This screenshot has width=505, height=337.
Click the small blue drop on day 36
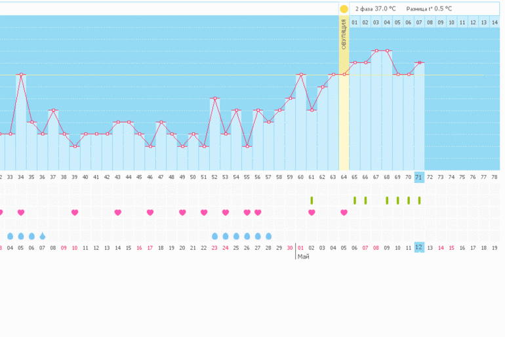43,236
